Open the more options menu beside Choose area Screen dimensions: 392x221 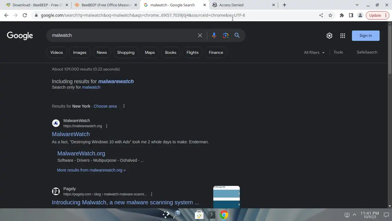pos(124,106)
